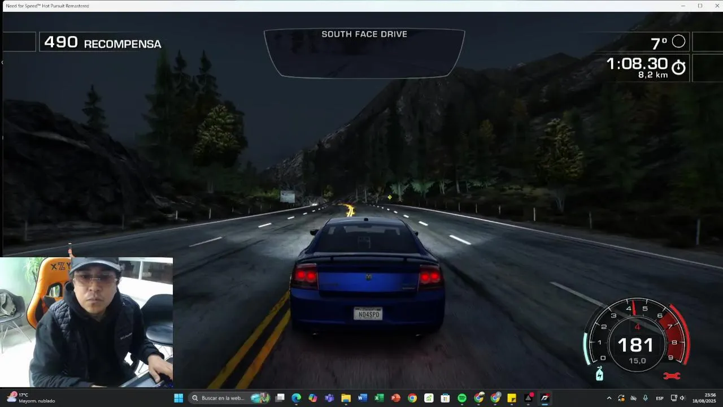723x407 pixels.
Task: Open Sticky Notes from the taskbar
Action: point(512,398)
